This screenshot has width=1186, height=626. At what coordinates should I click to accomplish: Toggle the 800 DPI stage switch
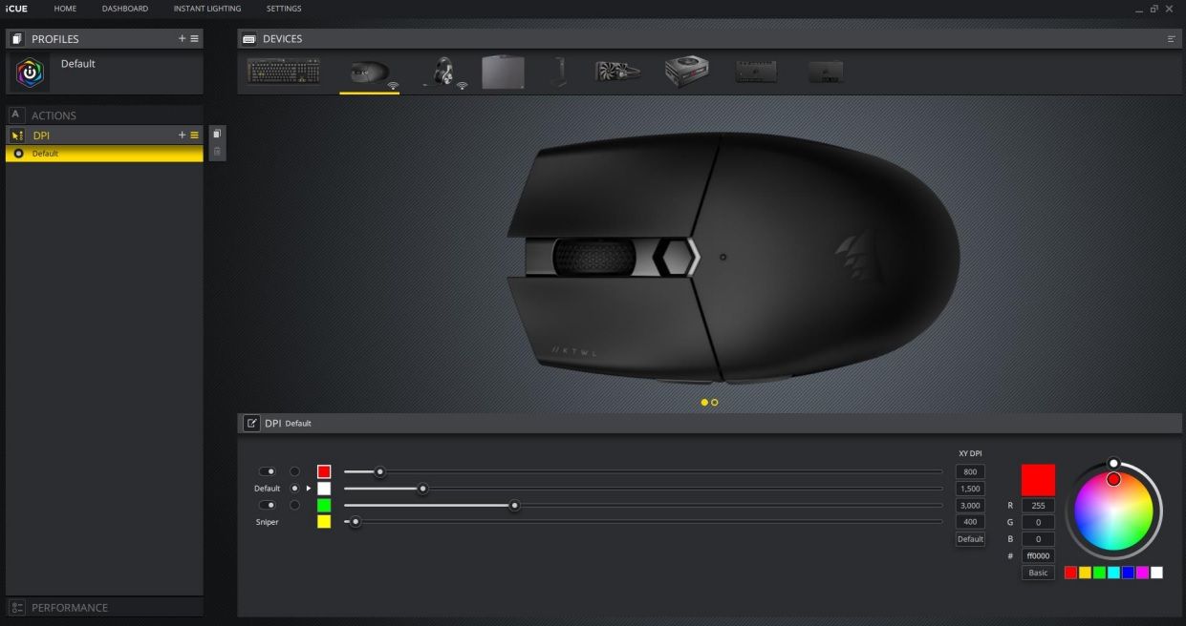pyautogui.click(x=268, y=471)
